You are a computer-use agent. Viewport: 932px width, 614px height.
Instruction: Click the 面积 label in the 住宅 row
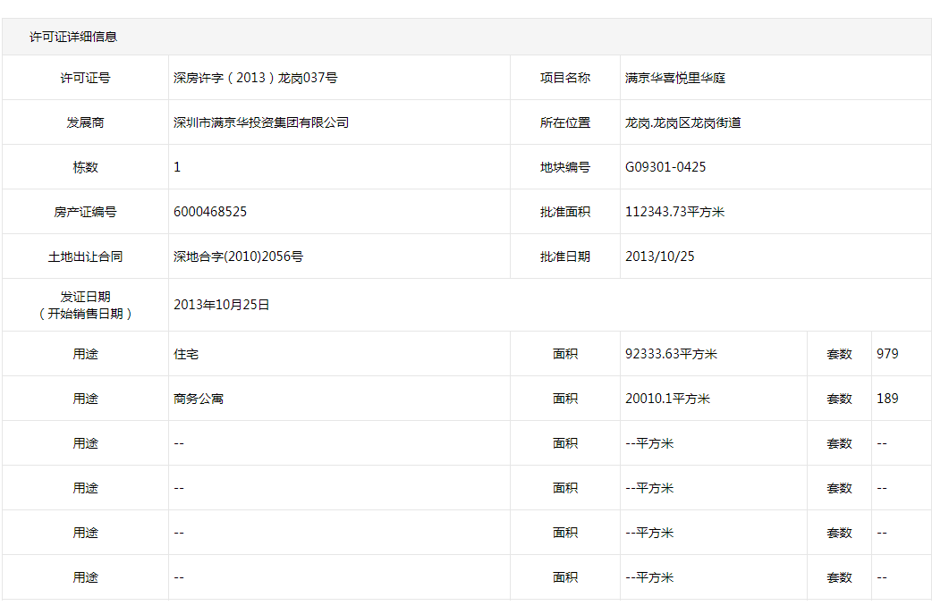[x=564, y=354]
